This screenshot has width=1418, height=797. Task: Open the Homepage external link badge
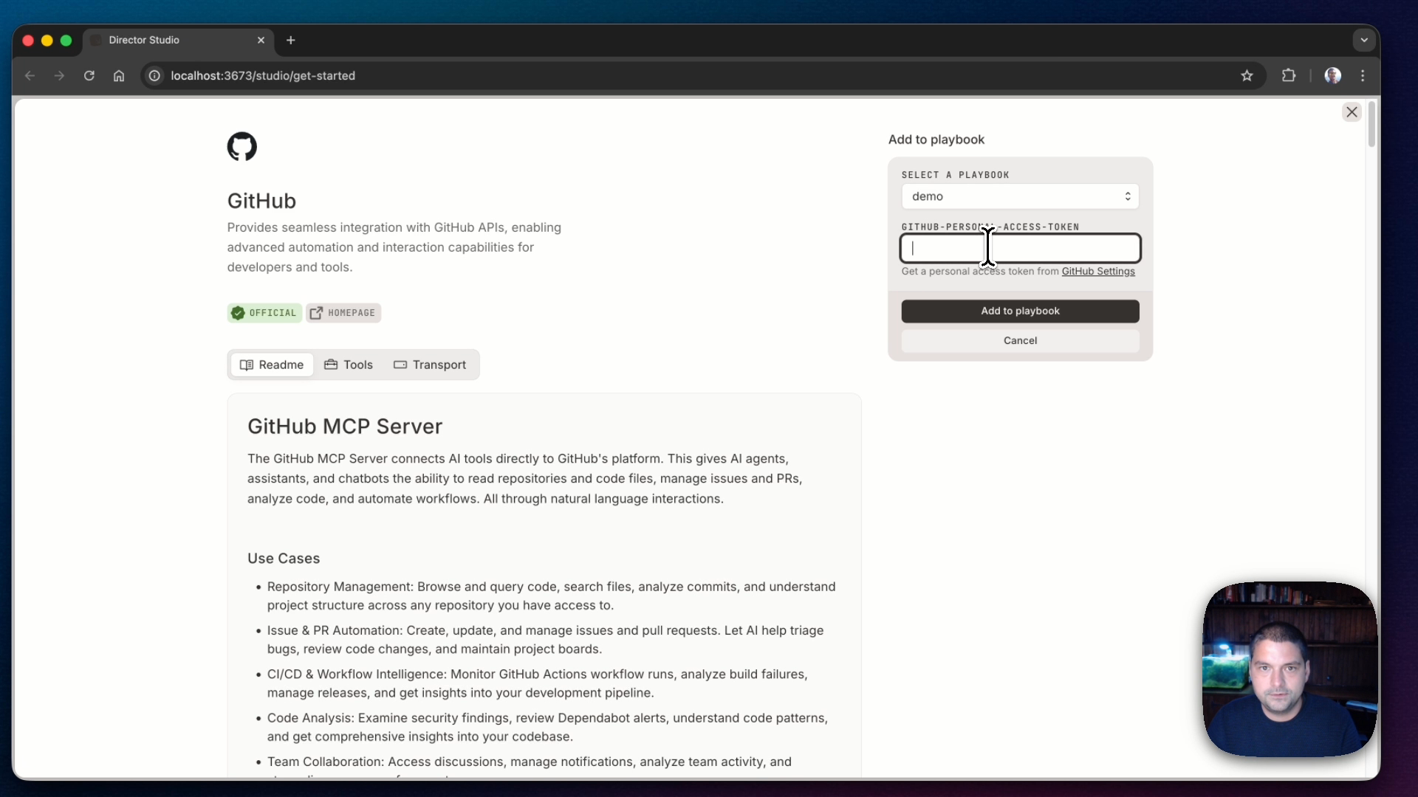343,313
